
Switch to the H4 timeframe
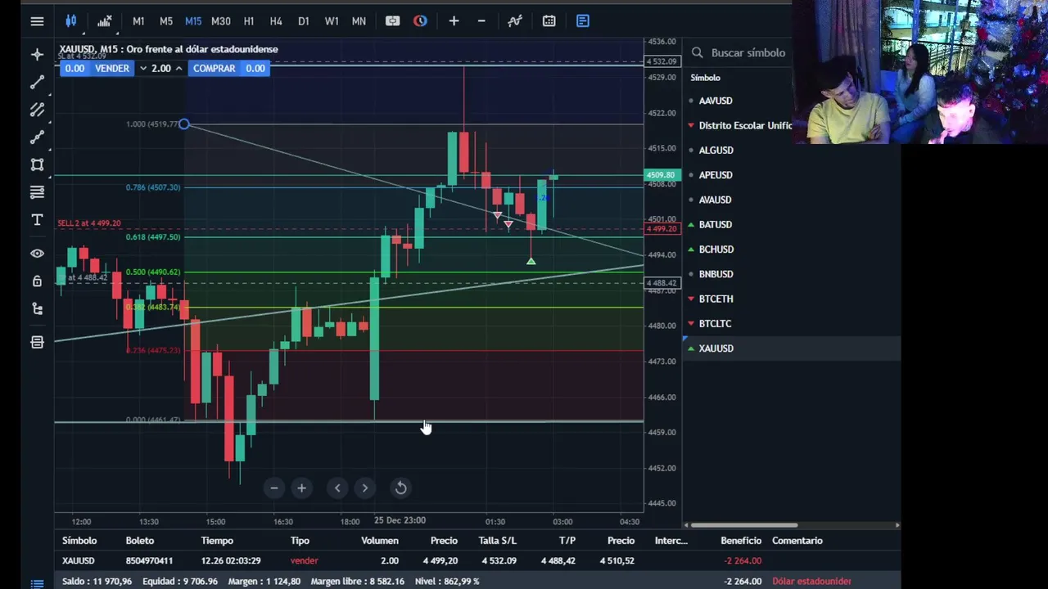point(276,21)
